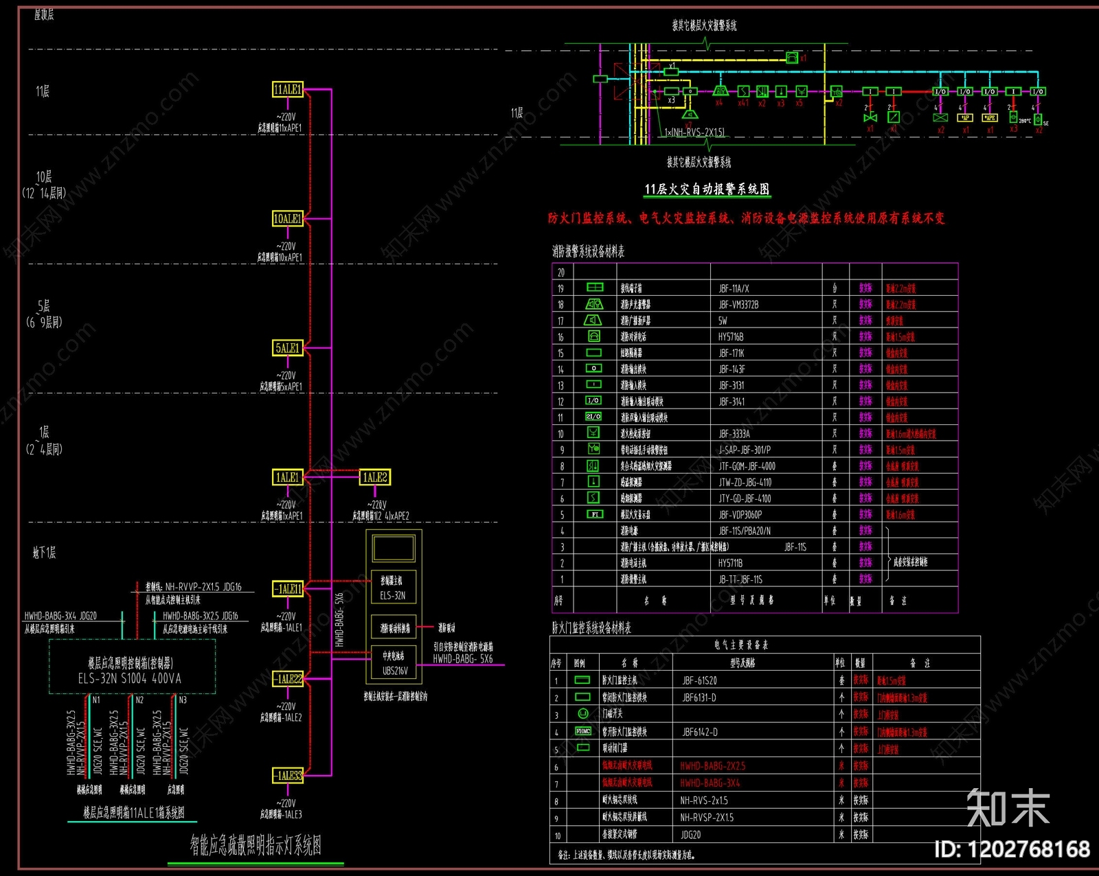Viewport: 1099px width, 876px height.
Task: Select the ELS-32N S1004 400VA label
Action: pos(130,678)
